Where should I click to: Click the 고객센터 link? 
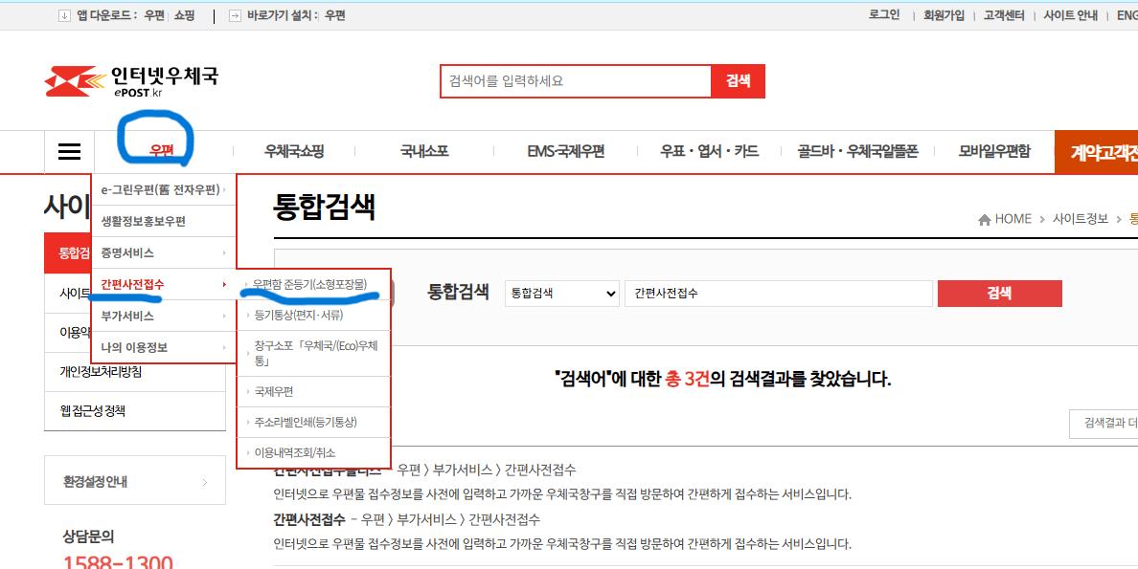coord(1004,15)
